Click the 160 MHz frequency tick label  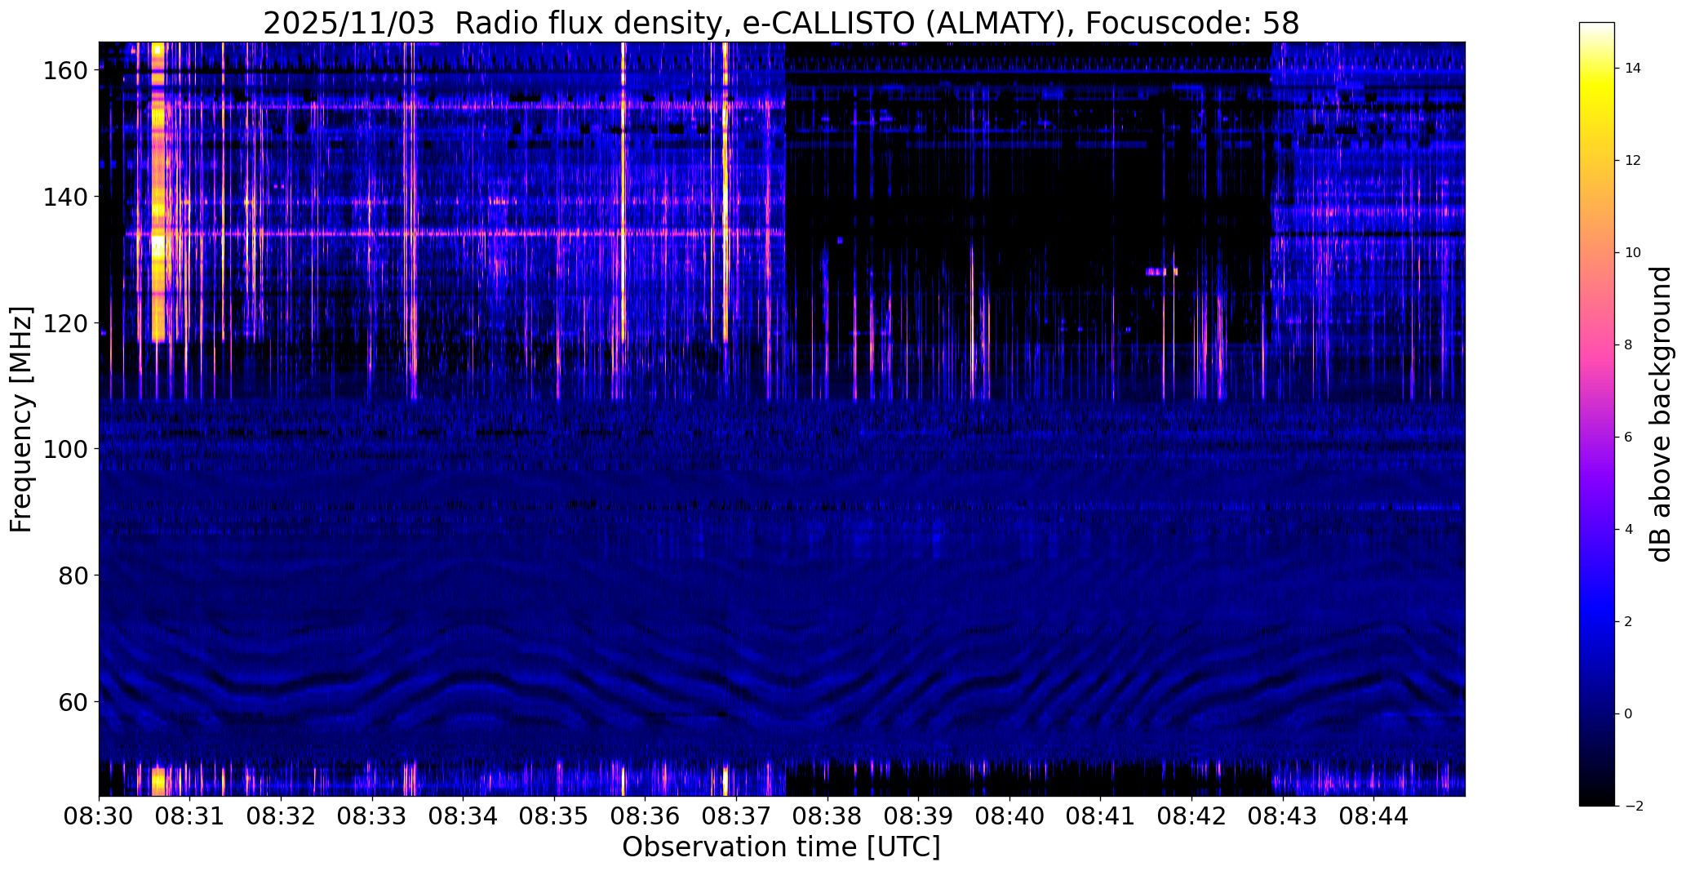[x=65, y=71]
